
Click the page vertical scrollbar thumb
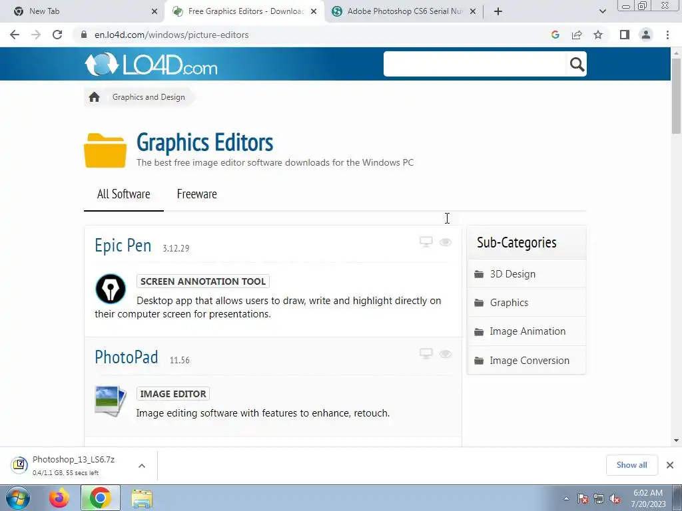[x=676, y=96]
